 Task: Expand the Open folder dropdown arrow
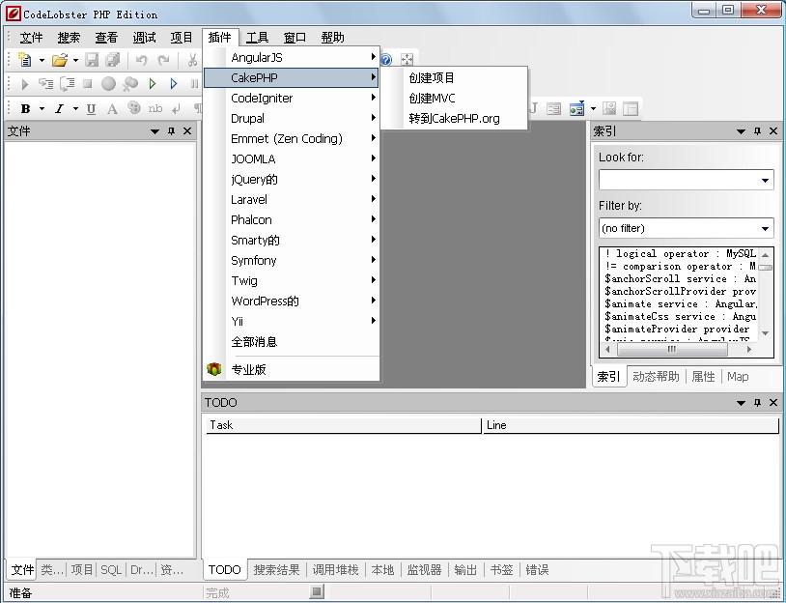pyautogui.click(x=75, y=60)
